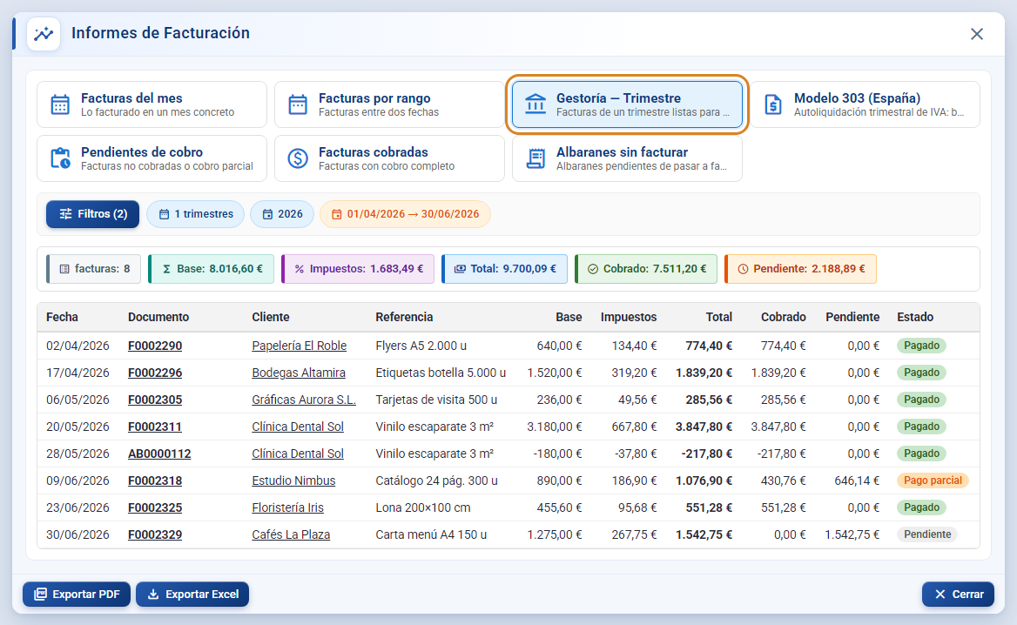The width and height of the screenshot is (1017, 625).
Task: Click the Pagado status of F0002290
Action: point(921,346)
